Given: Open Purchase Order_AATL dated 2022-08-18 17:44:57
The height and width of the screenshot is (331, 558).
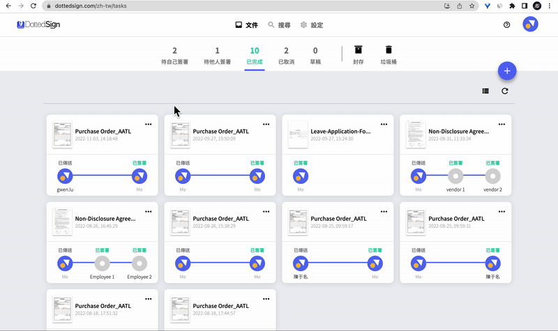Looking at the screenshot, I should (x=220, y=306).
